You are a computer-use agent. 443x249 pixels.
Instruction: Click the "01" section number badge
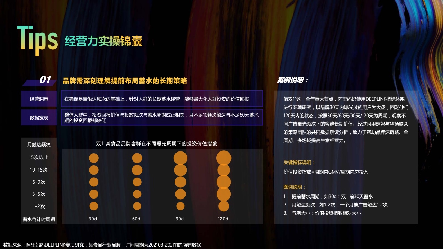point(45,80)
